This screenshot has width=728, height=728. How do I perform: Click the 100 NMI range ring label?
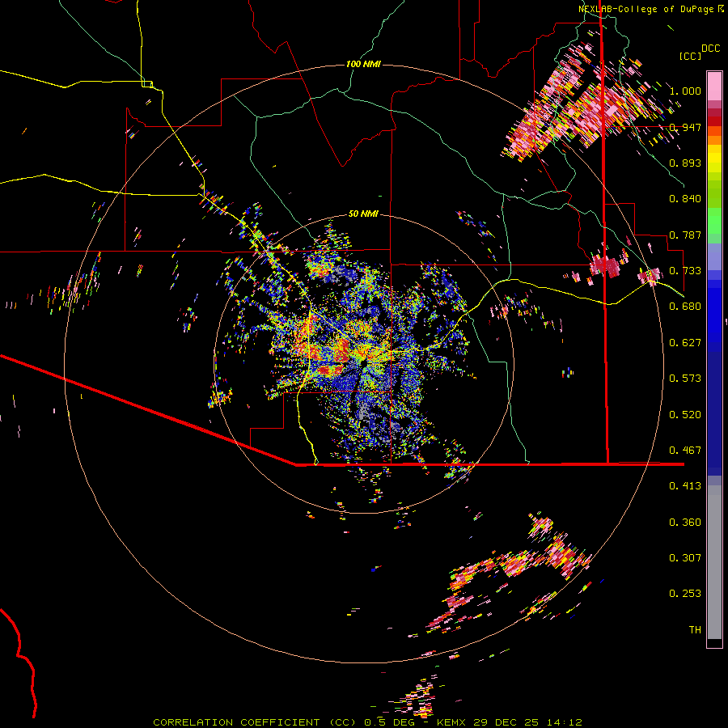tap(363, 64)
